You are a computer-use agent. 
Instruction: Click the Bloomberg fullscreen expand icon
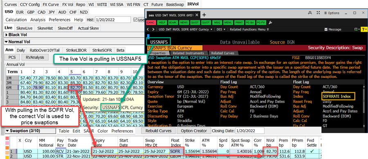coord(318,13)
